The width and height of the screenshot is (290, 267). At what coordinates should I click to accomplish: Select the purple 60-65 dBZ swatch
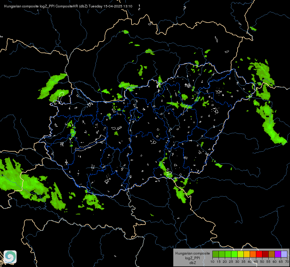278,254
